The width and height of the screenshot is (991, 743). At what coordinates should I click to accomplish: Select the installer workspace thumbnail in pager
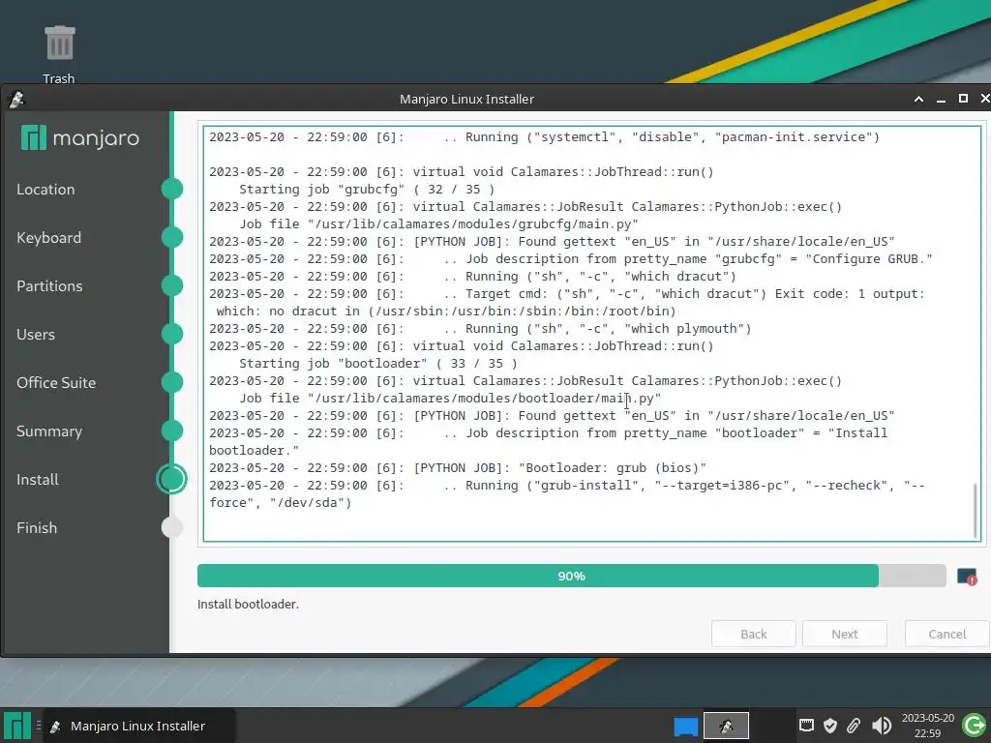(x=726, y=726)
